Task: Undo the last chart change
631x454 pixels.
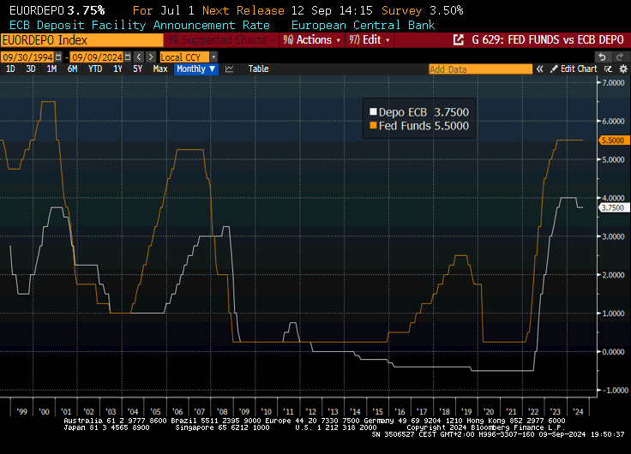Action: pos(602,57)
